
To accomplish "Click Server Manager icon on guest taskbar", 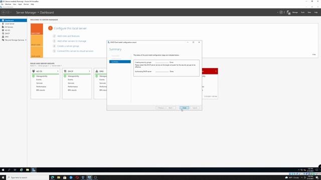I will 34,170.
